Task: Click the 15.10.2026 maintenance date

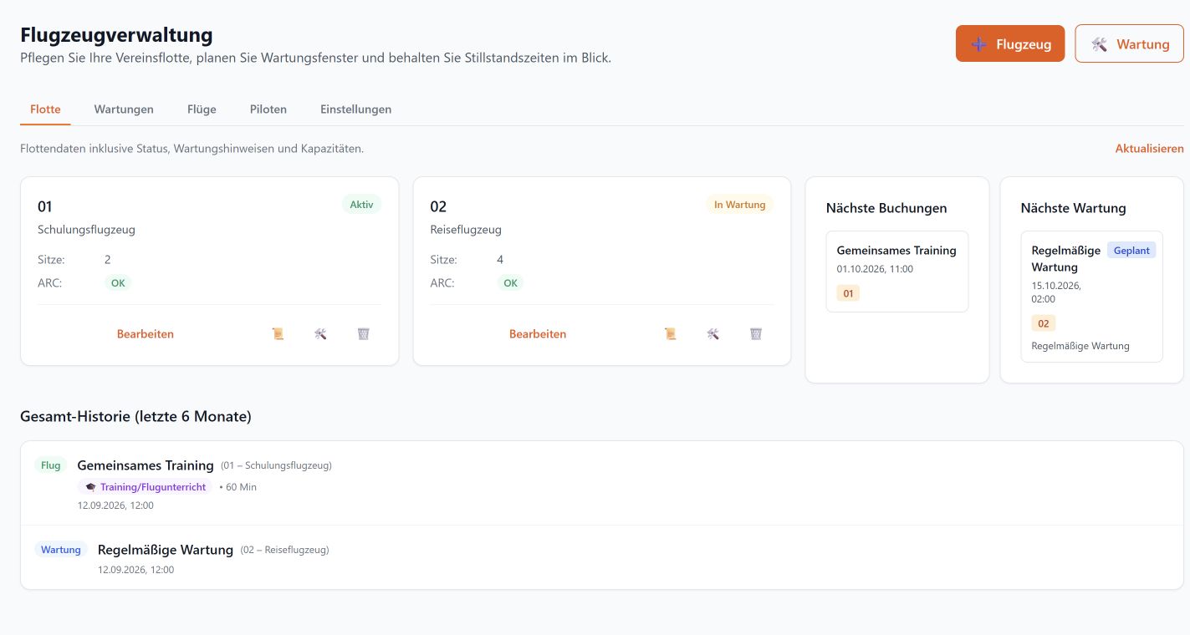Action: tap(1056, 292)
